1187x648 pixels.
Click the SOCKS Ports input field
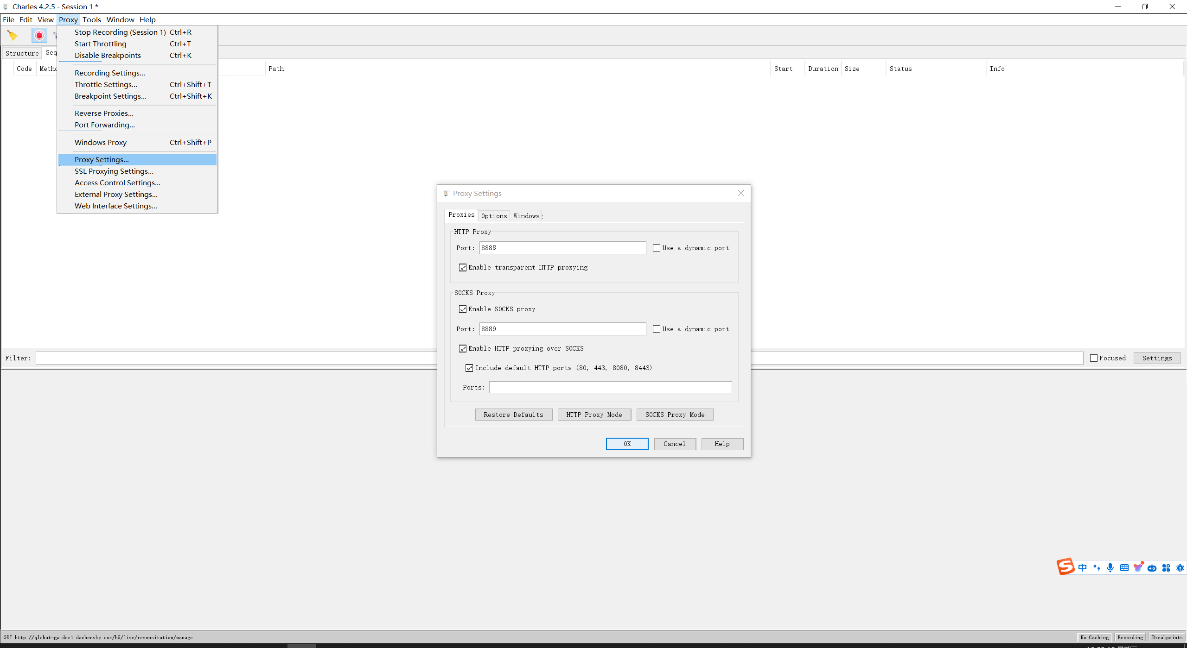coord(610,387)
